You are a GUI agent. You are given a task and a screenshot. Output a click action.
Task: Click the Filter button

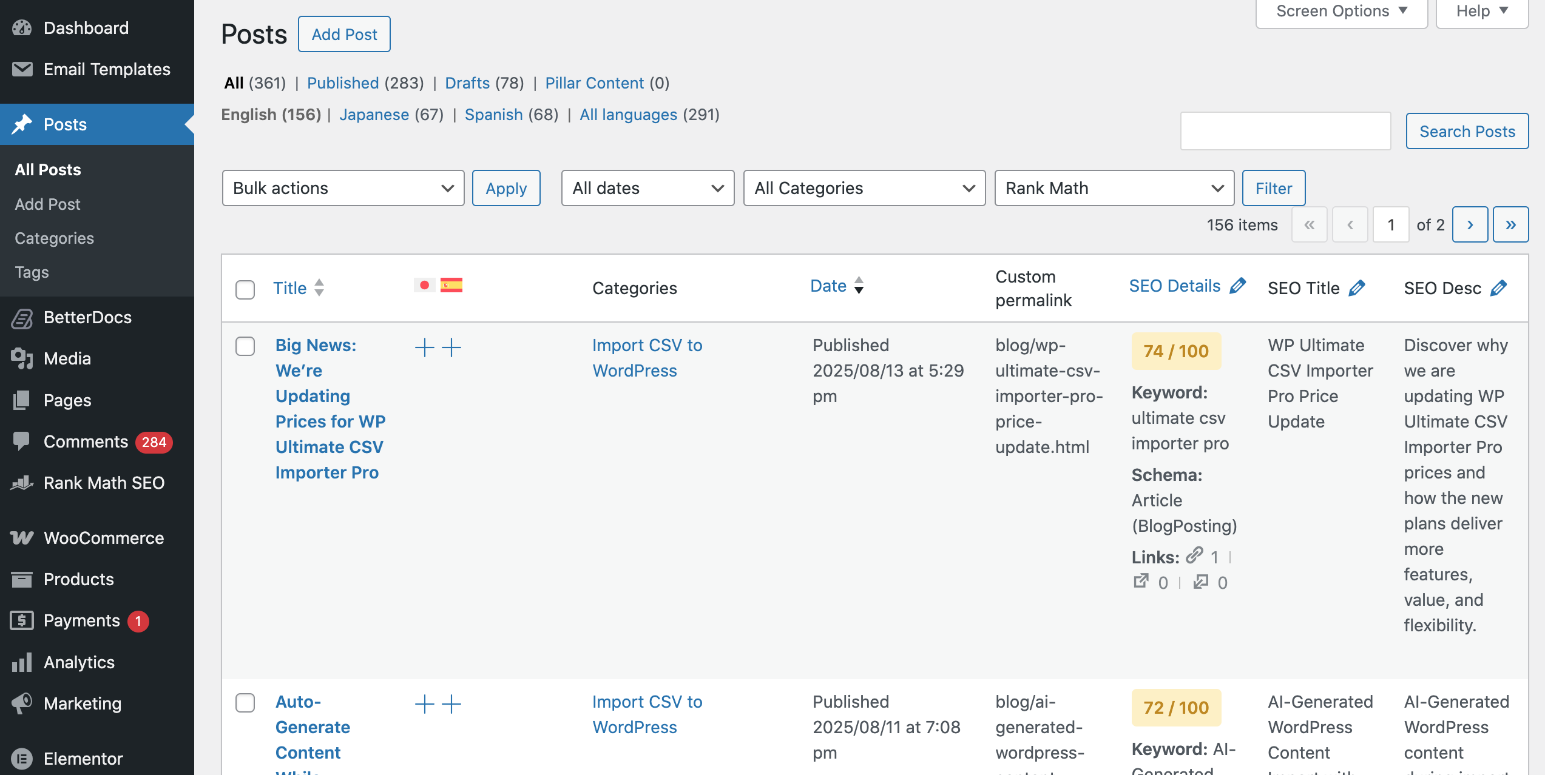point(1274,188)
